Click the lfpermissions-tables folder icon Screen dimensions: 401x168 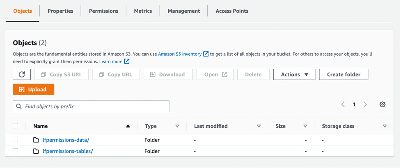tap(36, 151)
